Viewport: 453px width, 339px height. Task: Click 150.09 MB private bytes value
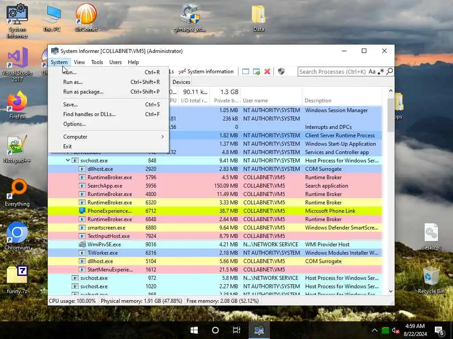226,186
